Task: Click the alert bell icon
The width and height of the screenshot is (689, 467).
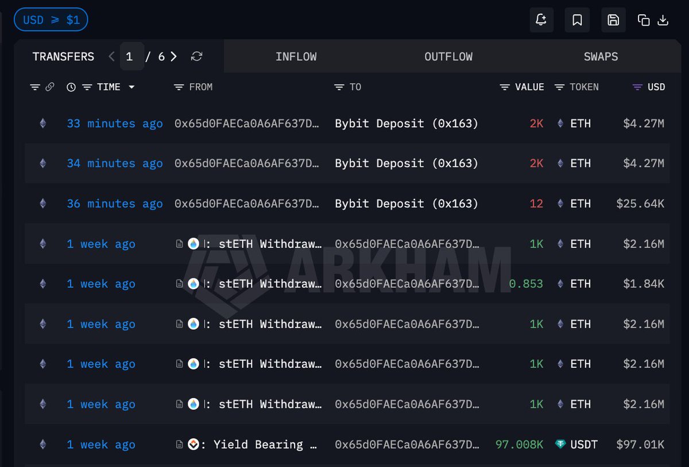Action: 541,20
